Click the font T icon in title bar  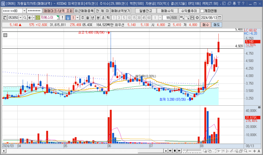[239, 3]
